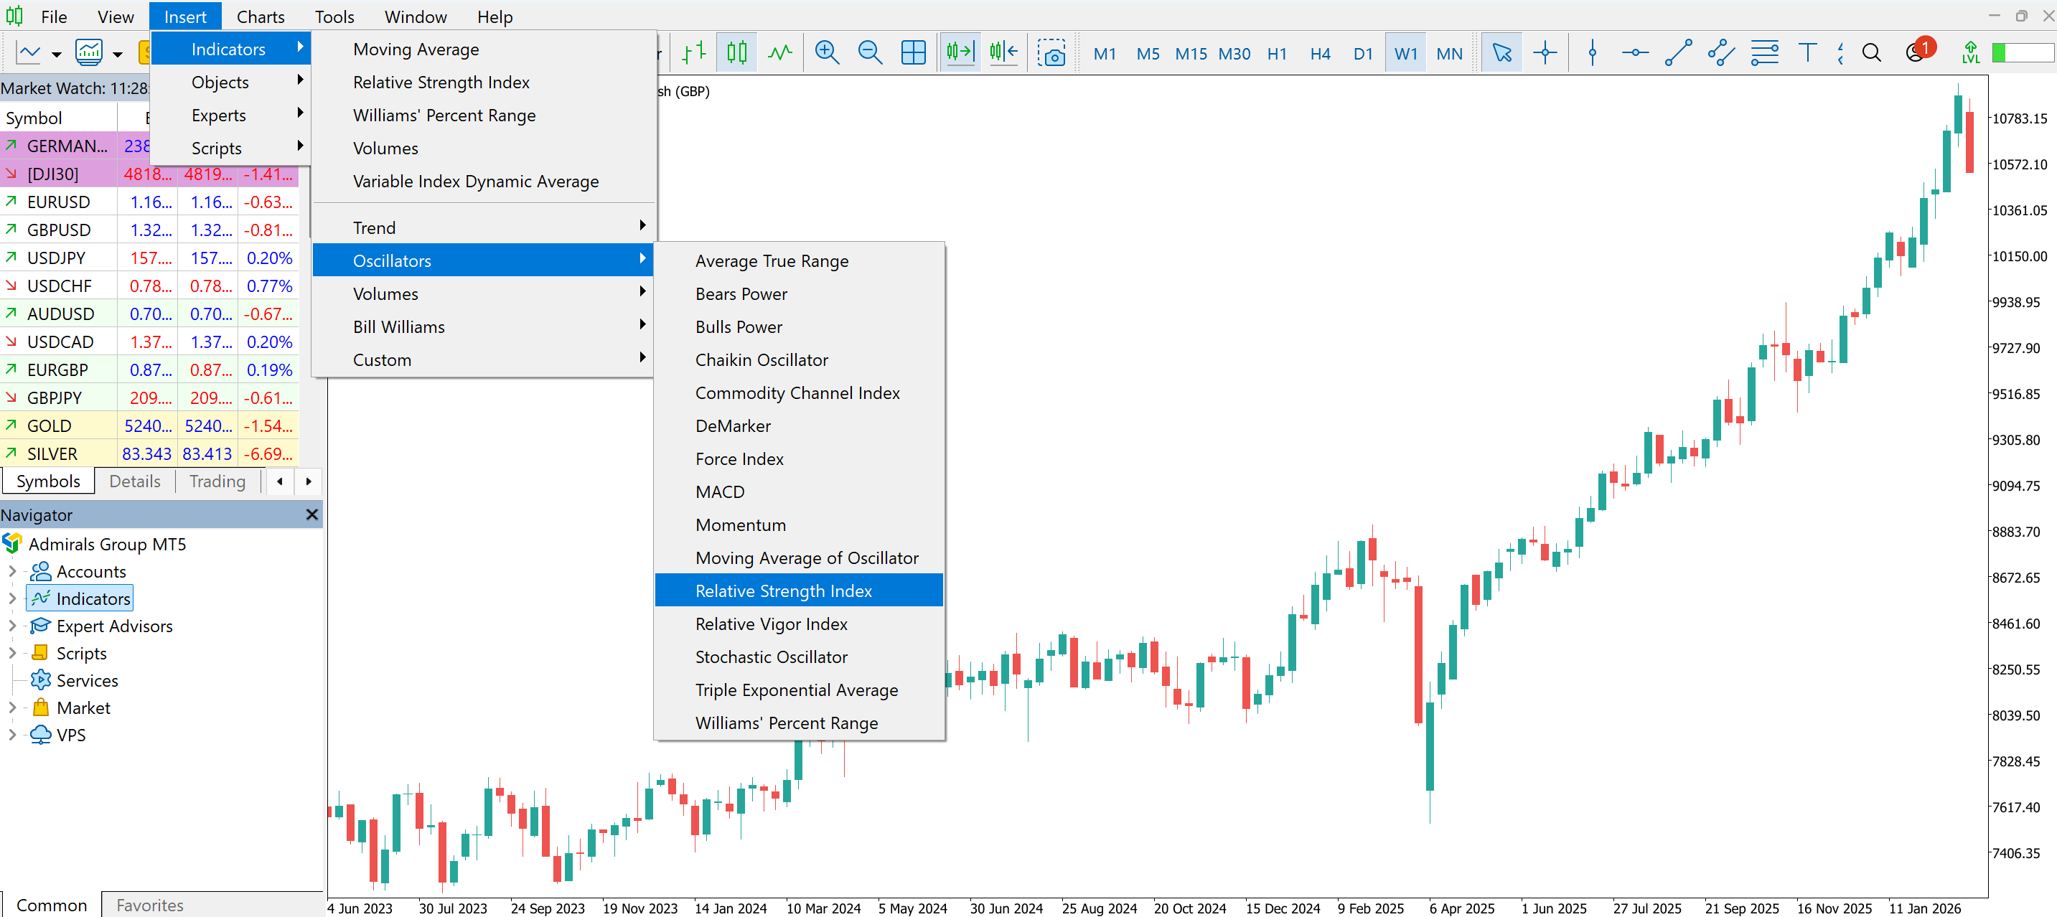
Task: Open dropdown arrow beside profiles icon
Action: coord(118,55)
